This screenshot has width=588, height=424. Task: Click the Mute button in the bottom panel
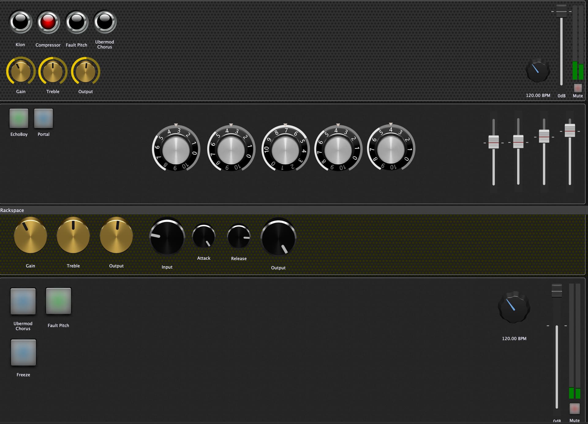[x=575, y=409]
